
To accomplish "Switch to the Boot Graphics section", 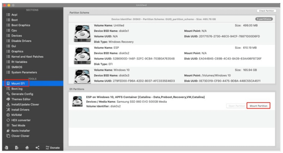I will click(x=21, y=25).
